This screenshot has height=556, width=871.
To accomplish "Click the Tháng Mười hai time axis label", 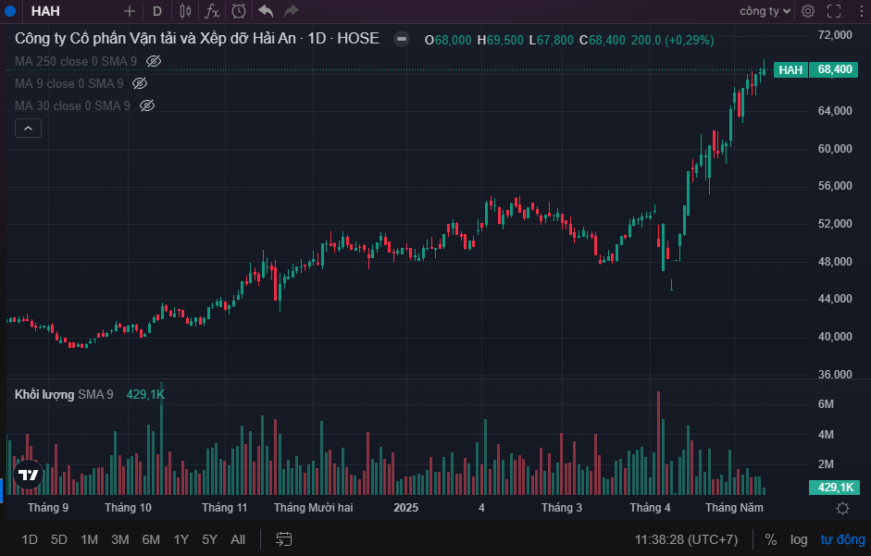I will [x=313, y=508].
